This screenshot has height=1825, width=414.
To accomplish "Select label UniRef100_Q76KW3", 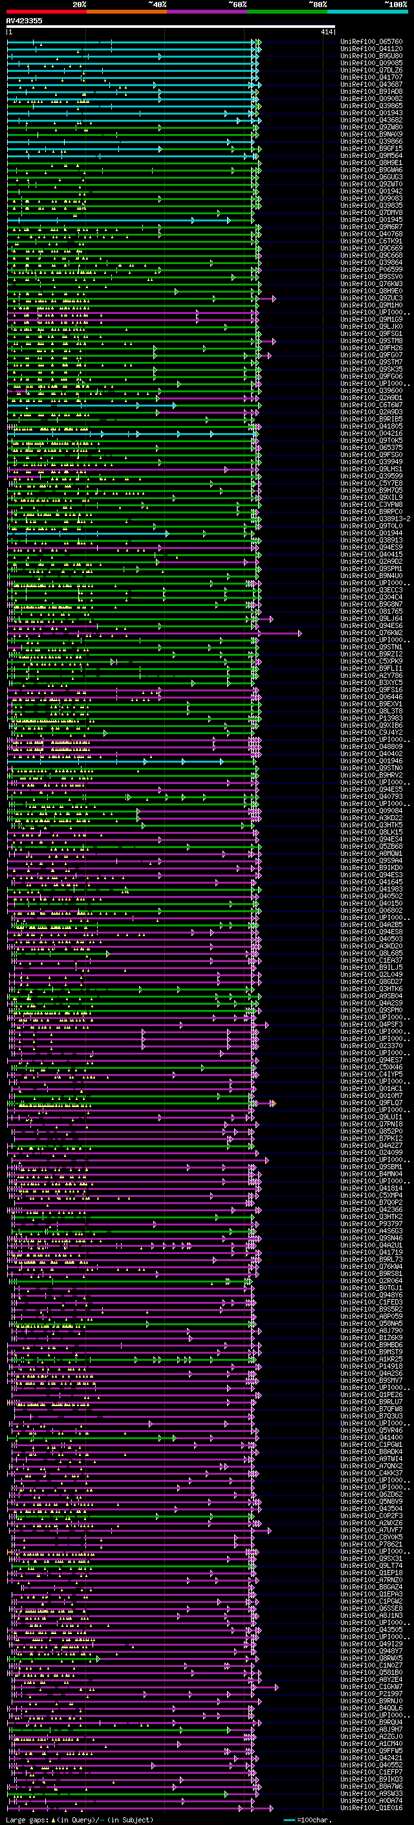I will (371, 284).
